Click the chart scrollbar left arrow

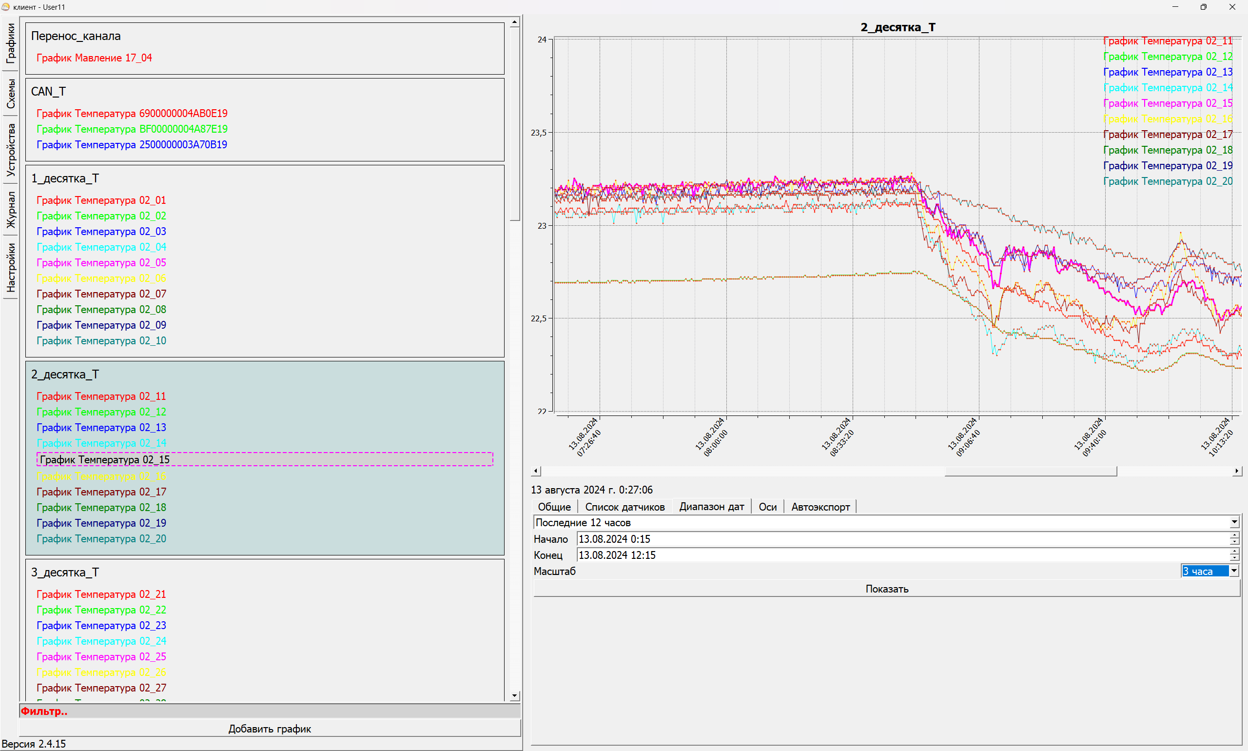pyautogui.click(x=536, y=471)
